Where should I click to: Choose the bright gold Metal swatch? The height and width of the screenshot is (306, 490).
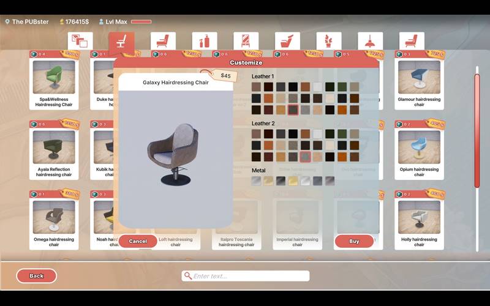click(293, 181)
